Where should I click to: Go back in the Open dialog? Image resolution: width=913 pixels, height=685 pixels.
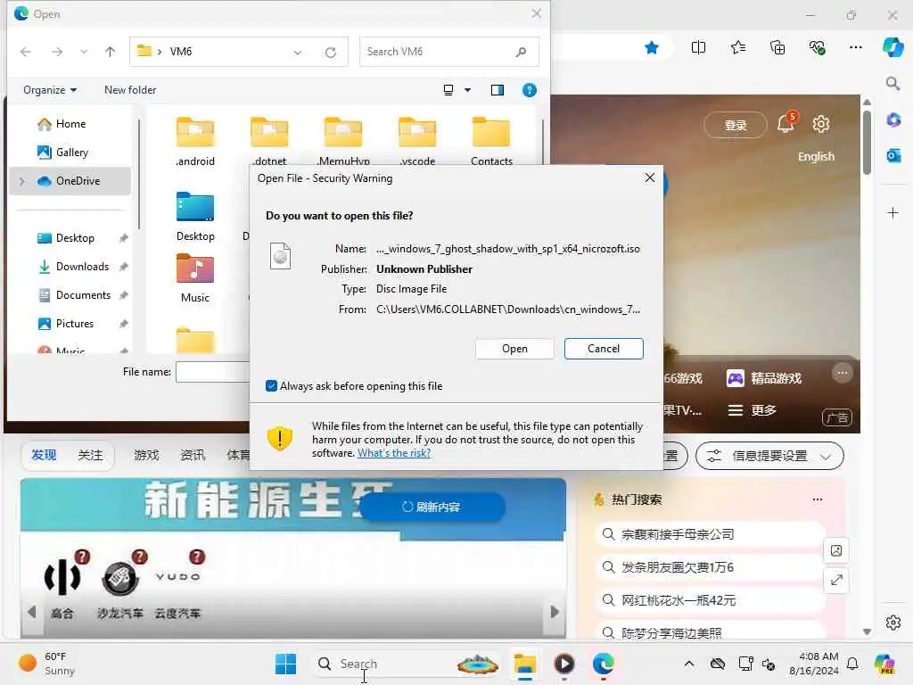pyautogui.click(x=25, y=52)
